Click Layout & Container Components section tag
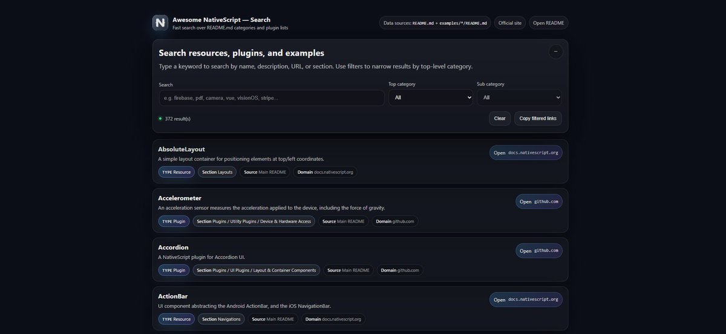726x334 pixels. coord(257,270)
